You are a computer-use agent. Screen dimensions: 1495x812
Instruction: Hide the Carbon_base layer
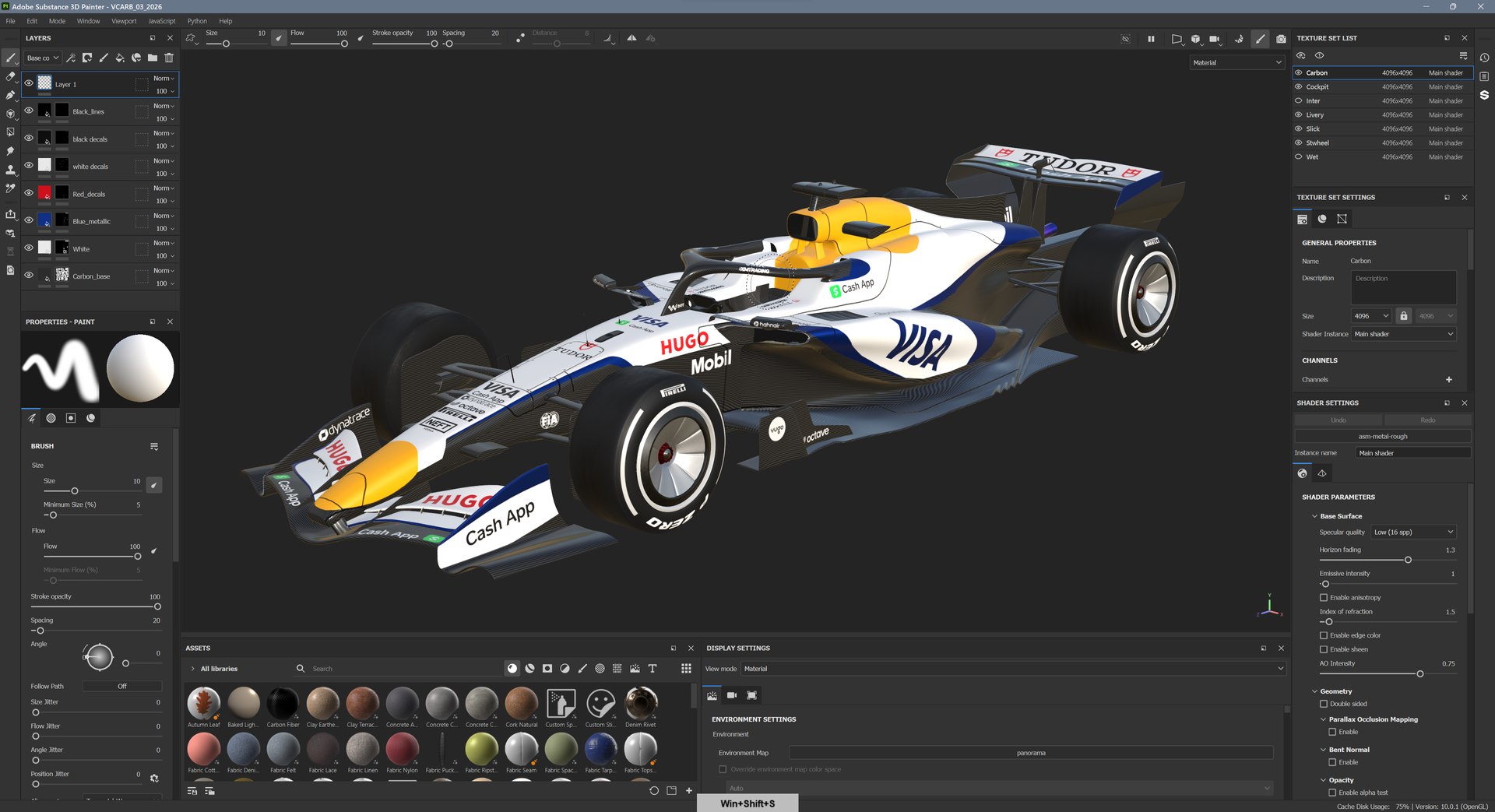[29, 275]
